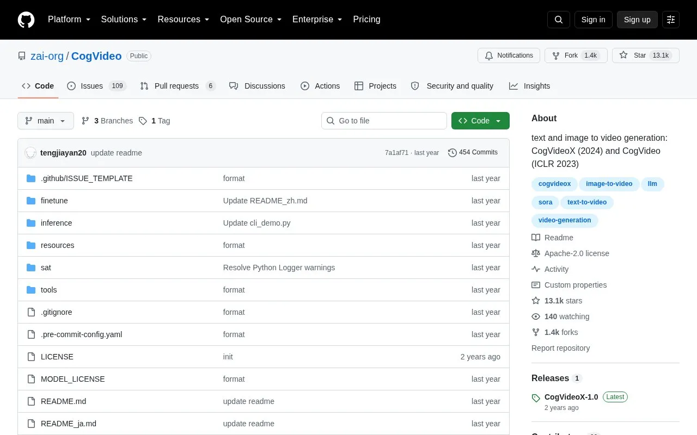
Task: Open the zai-org owner link
Action: (47, 56)
